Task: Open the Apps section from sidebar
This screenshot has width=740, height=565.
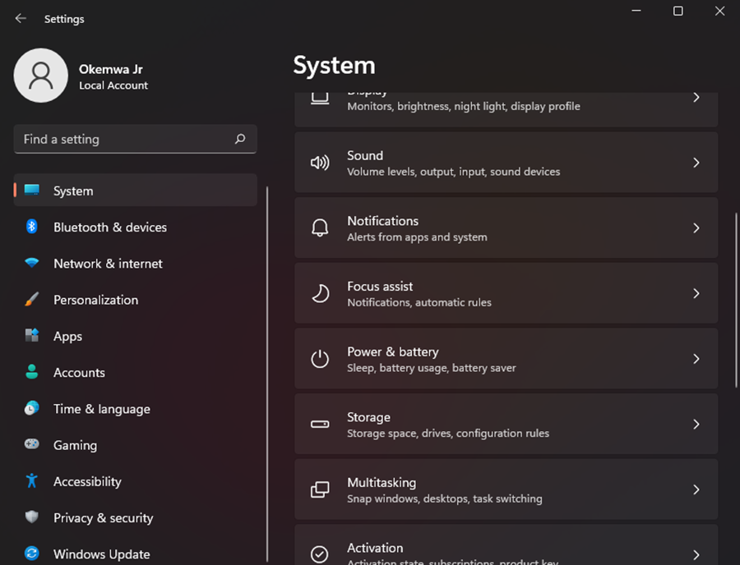Action: (67, 336)
